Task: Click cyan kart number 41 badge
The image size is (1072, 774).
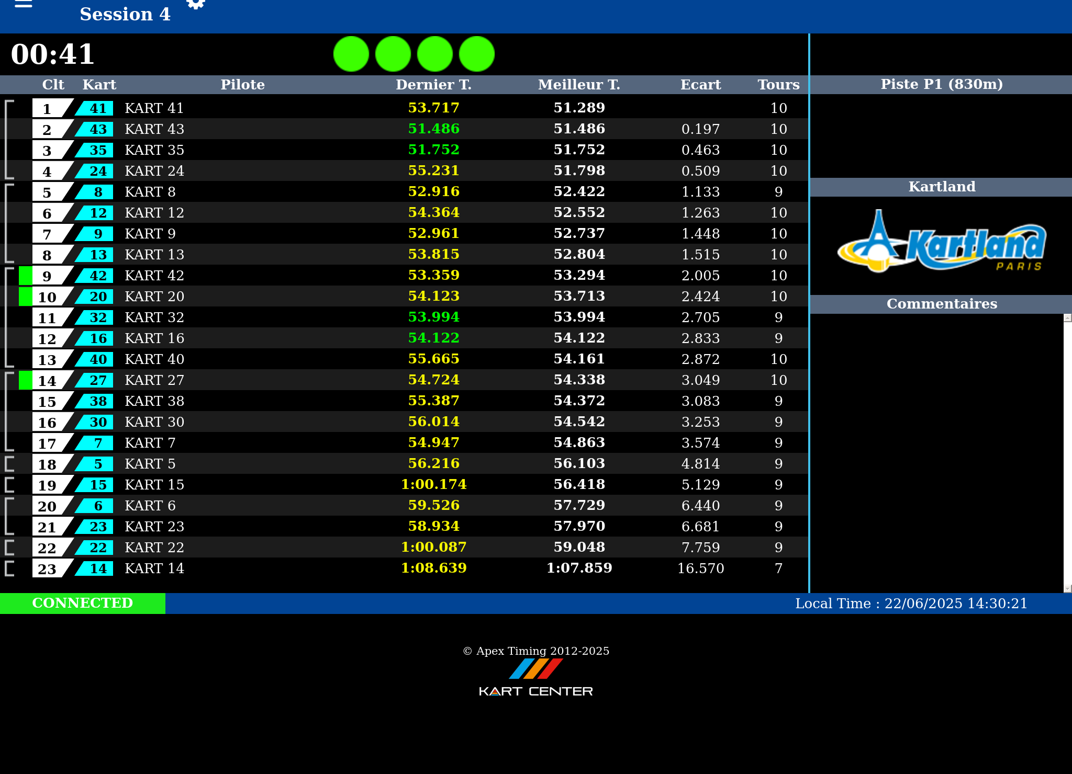Action: point(96,108)
